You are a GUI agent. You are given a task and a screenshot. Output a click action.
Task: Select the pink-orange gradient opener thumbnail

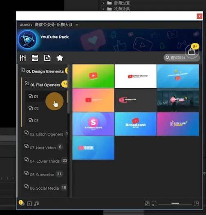pos(93,100)
